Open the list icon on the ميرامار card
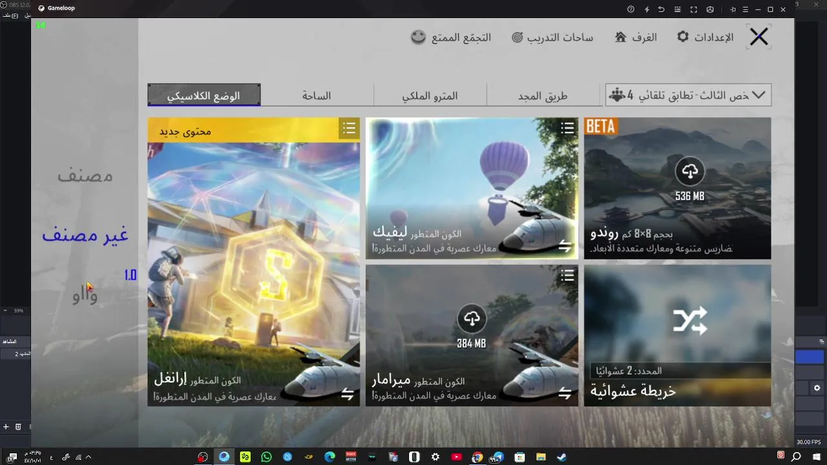This screenshot has height=465, width=827. coord(567,276)
